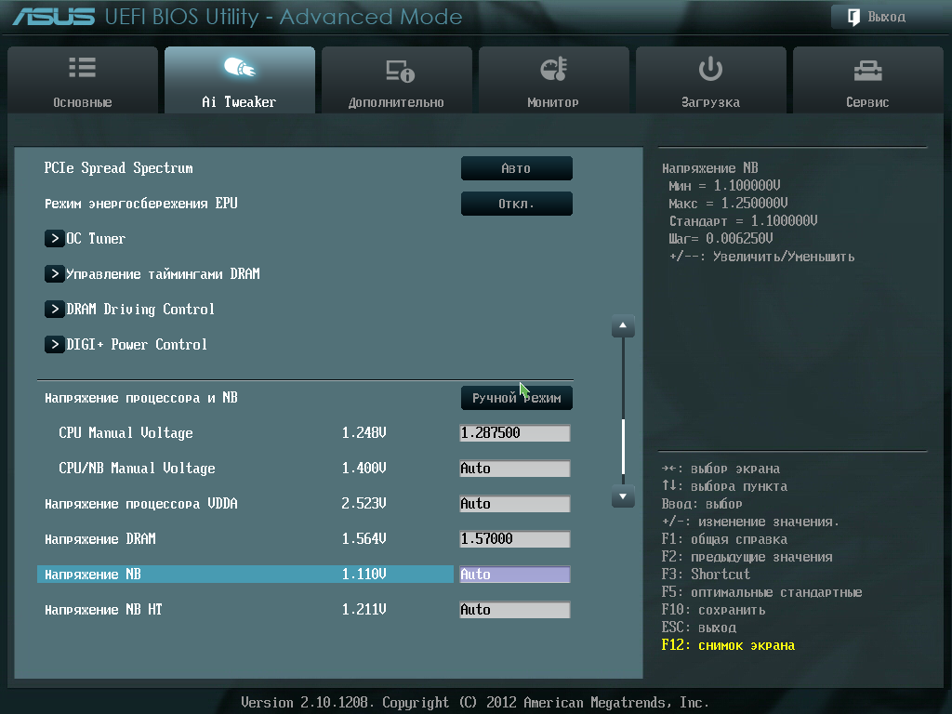The image size is (952, 714).
Task: Click the 2.523V VDDA reading
Action: click(364, 503)
